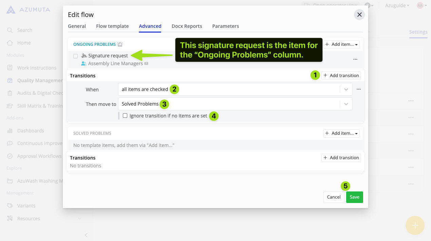Open the When condition dropdown
The height and width of the screenshot is (241, 431).
[x=346, y=89]
